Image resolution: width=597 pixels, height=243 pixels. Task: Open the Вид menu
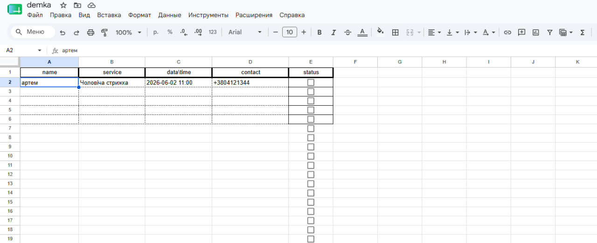click(84, 15)
